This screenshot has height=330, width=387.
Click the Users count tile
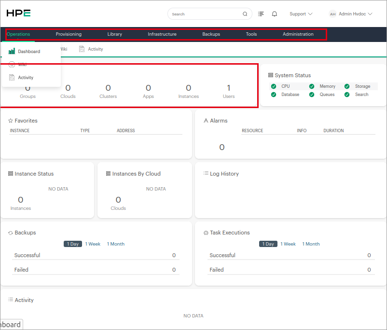pyautogui.click(x=229, y=91)
